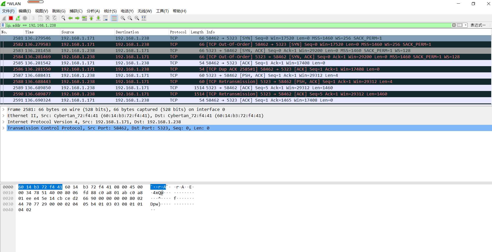The width and height of the screenshot is (492, 252).
Task: Open find packet magnifier icon
Action: click(x=63, y=18)
